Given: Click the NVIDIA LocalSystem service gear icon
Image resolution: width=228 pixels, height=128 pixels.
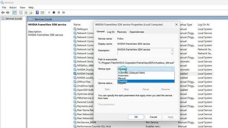Looking at the screenshot, I should 75,78.
